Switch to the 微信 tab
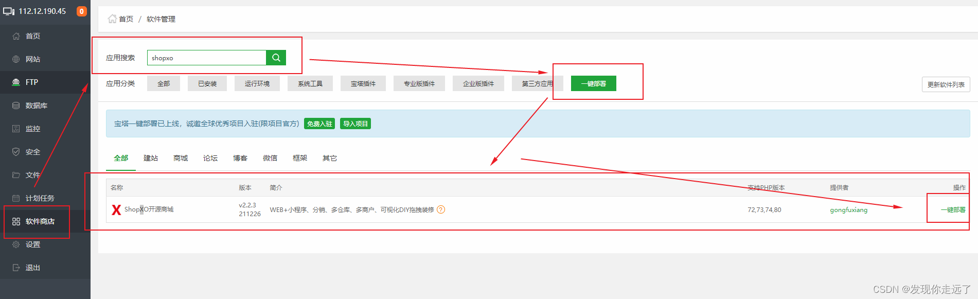The width and height of the screenshot is (978, 299). (x=270, y=158)
